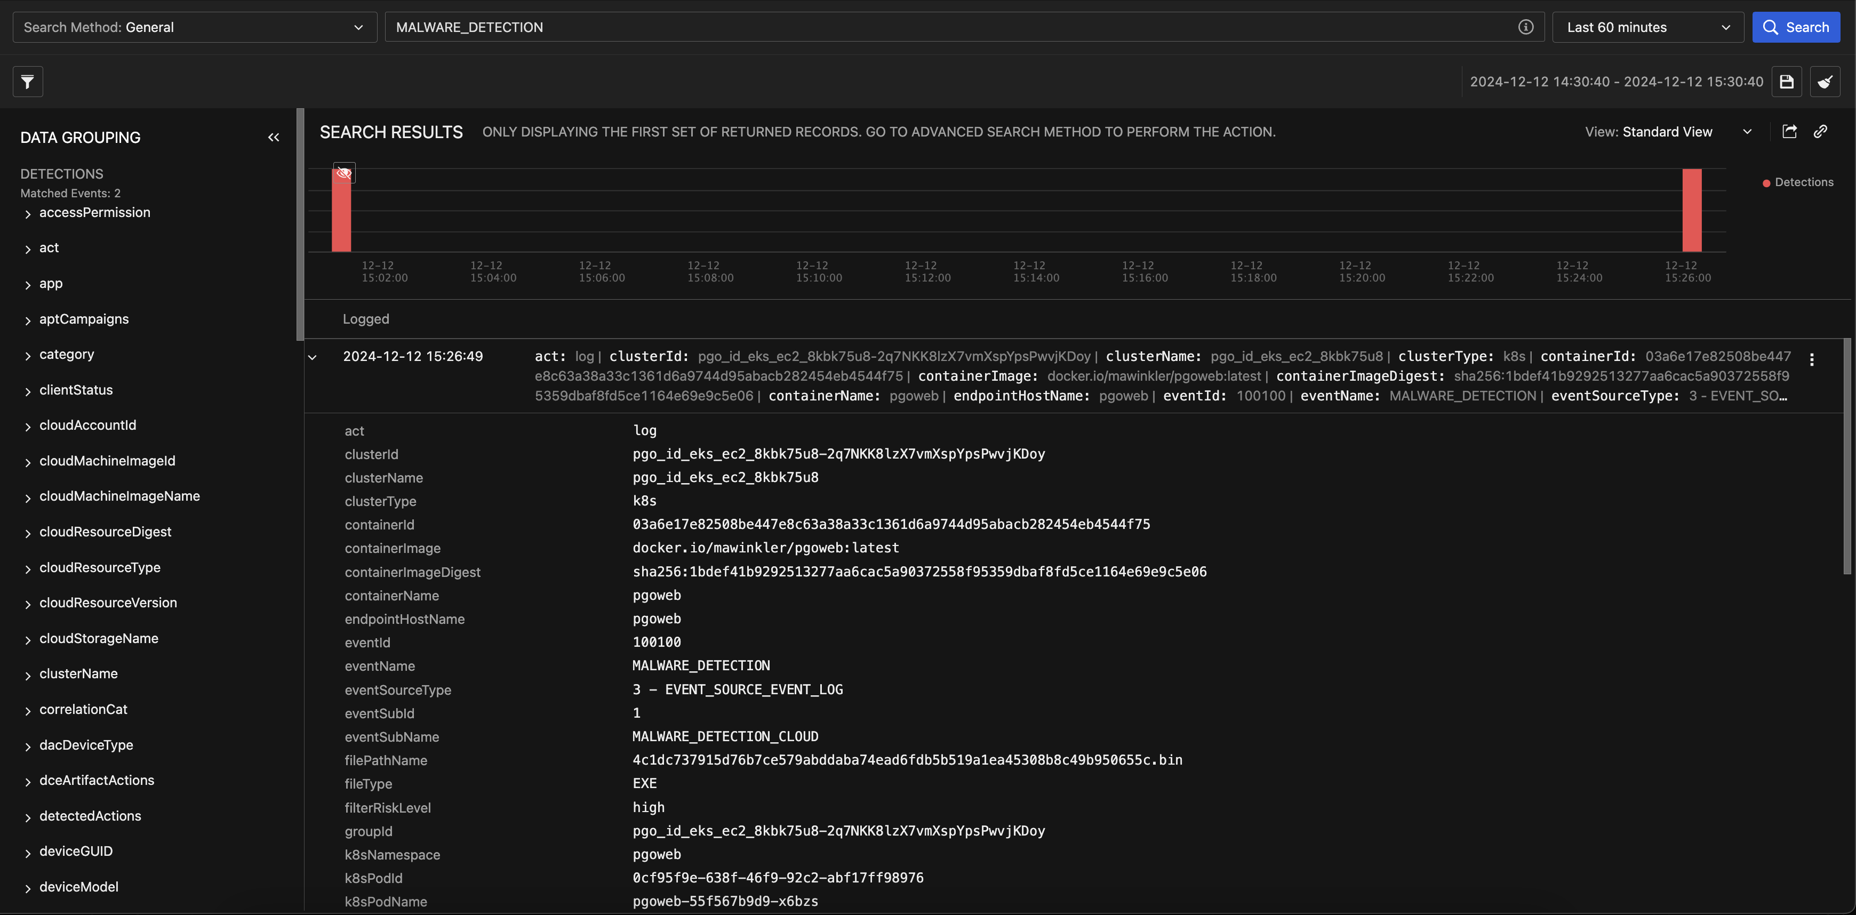Click the Matched Events: 2 label
Image resolution: width=1856 pixels, height=915 pixels.
(x=70, y=193)
